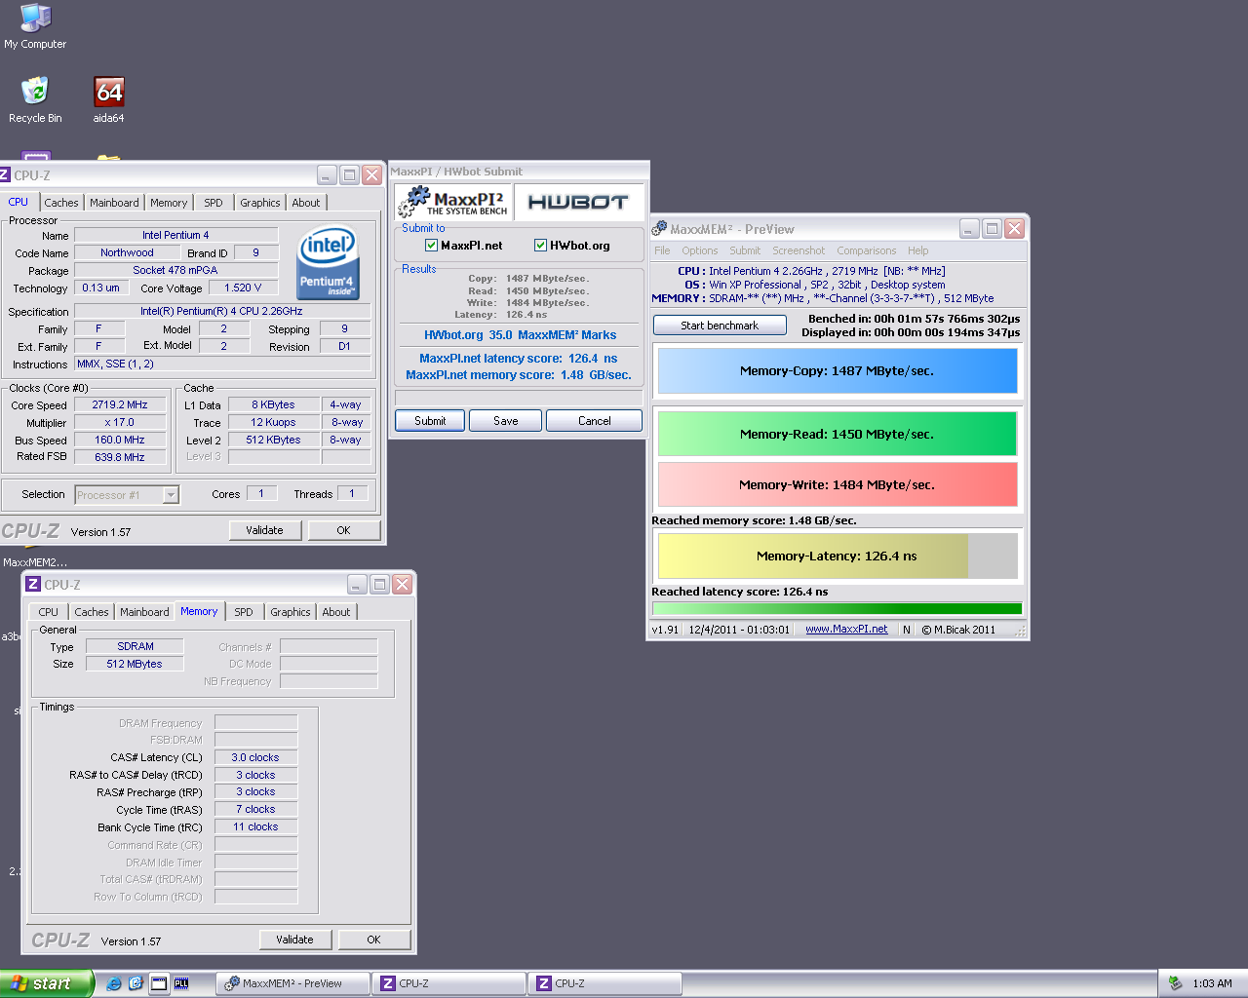Switch to MaxxMEM² - PreView taskbar button

292,983
